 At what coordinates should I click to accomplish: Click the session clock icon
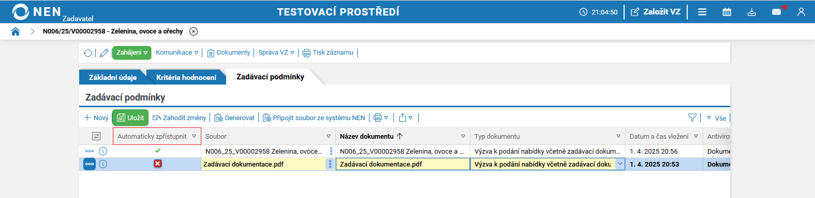pyautogui.click(x=583, y=12)
